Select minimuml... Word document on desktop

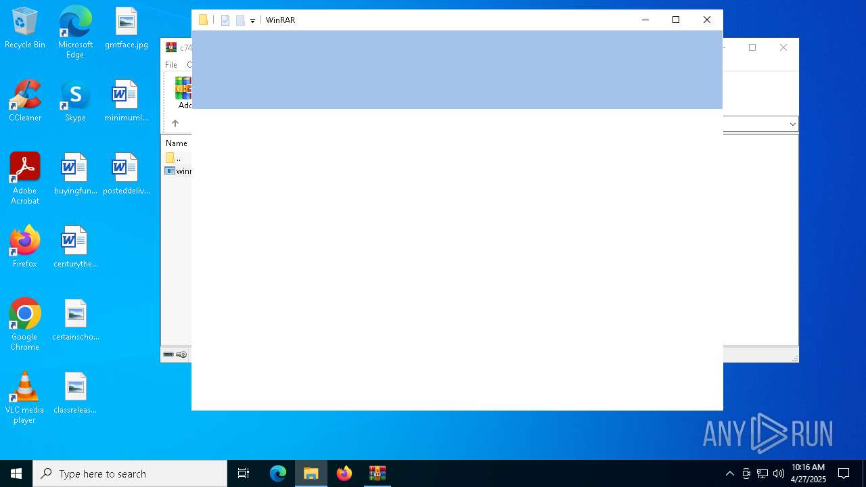coord(126,101)
